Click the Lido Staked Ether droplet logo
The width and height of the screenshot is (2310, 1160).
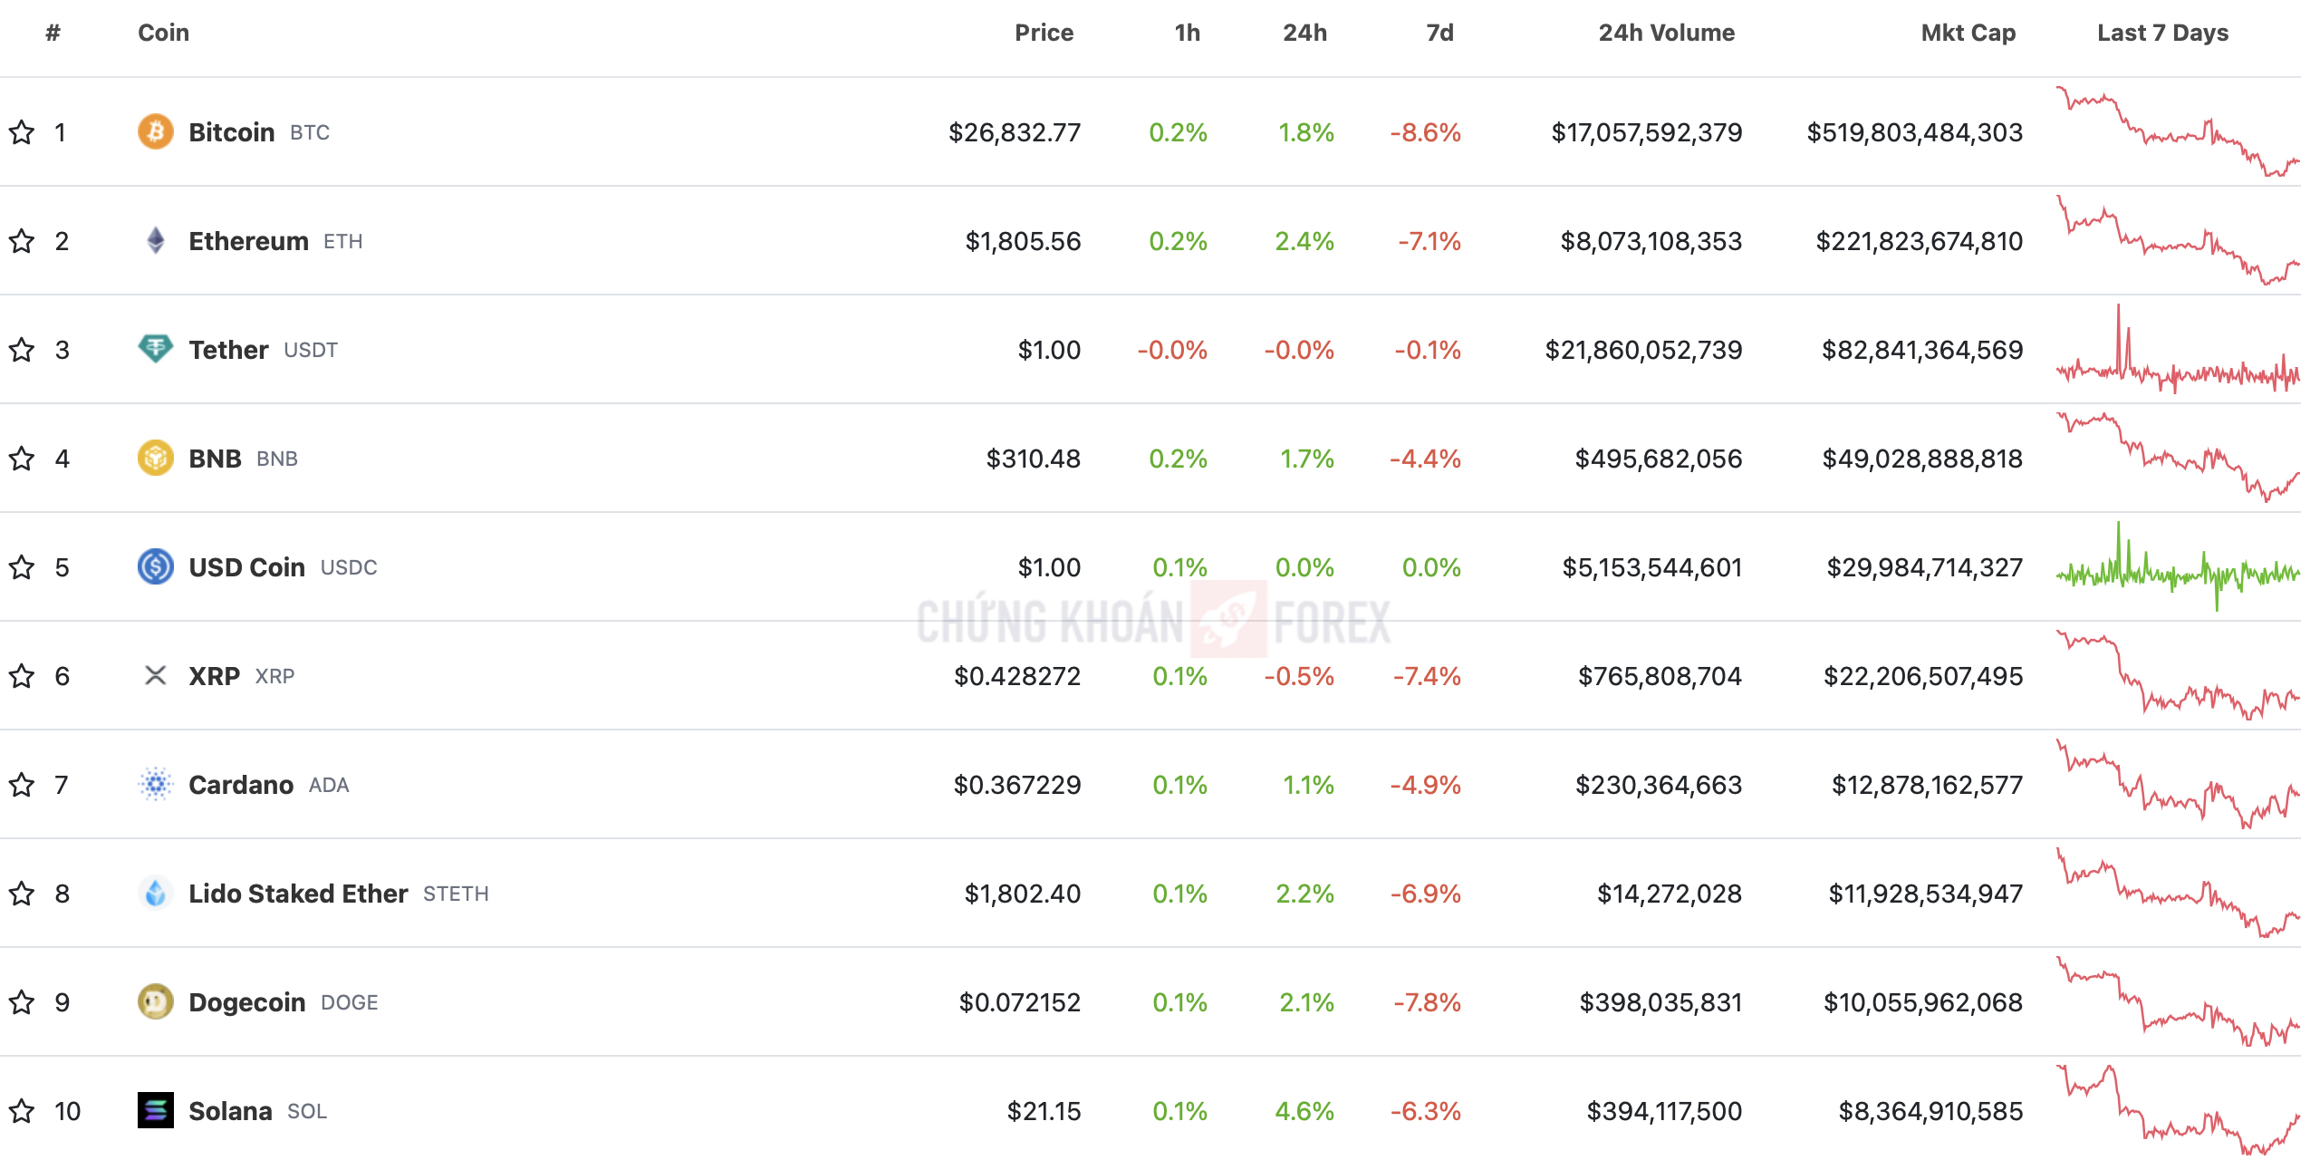click(x=155, y=893)
